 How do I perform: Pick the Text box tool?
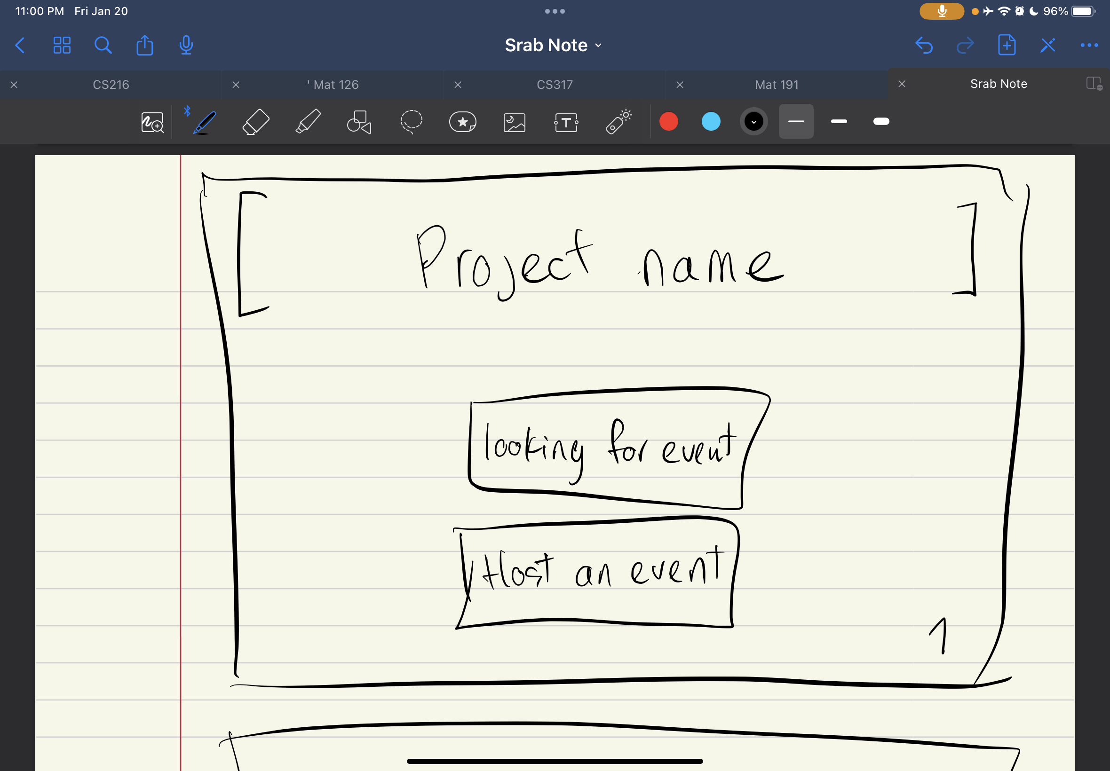(566, 122)
